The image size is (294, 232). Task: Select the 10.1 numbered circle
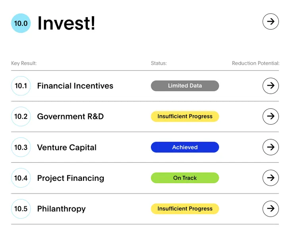coord(21,86)
